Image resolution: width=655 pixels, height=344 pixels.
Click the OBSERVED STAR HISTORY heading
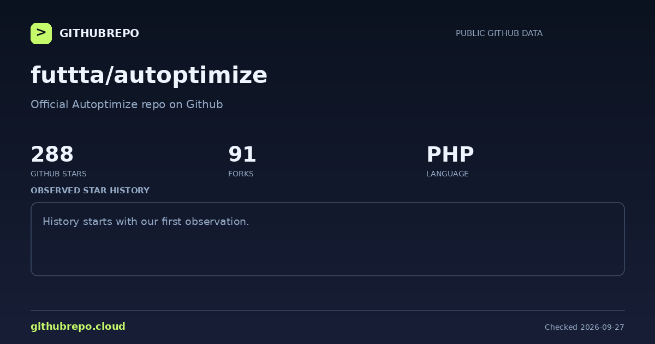click(90, 191)
